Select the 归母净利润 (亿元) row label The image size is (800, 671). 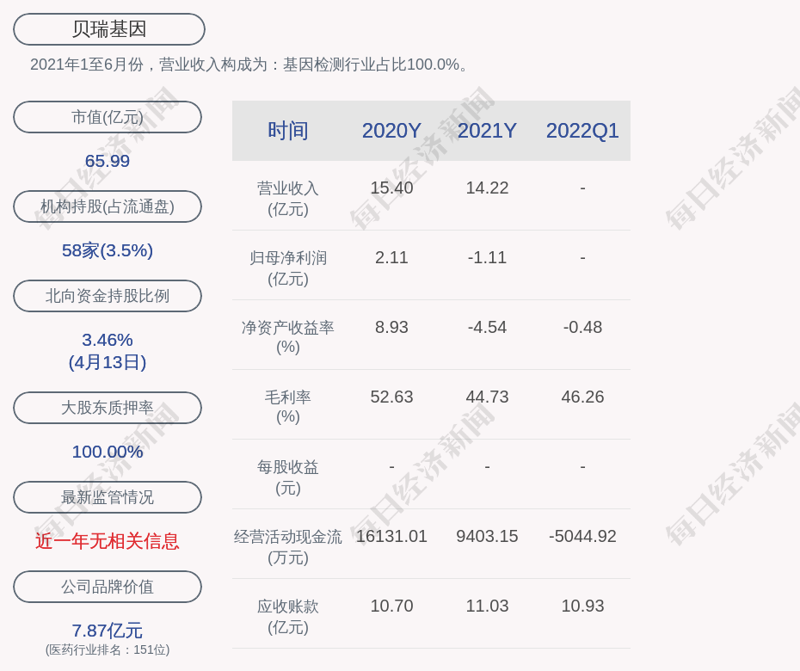(x=288, y=268)
